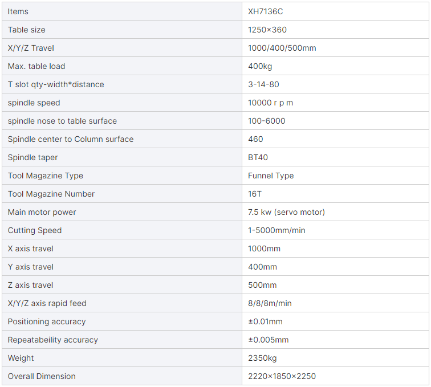Click the Y axis travel 400mm value

coord(262,267)
